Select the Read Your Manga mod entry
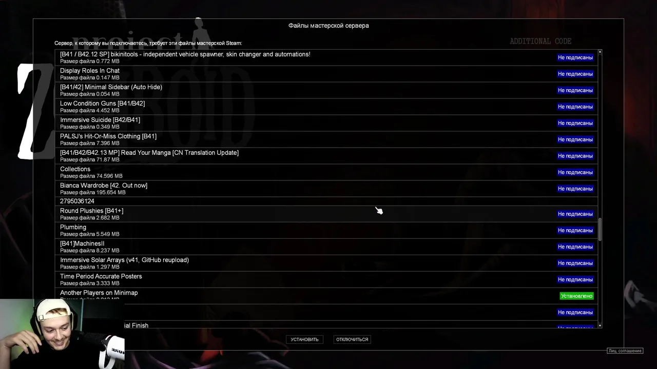The image size is (657, 369). coord(326,156)
